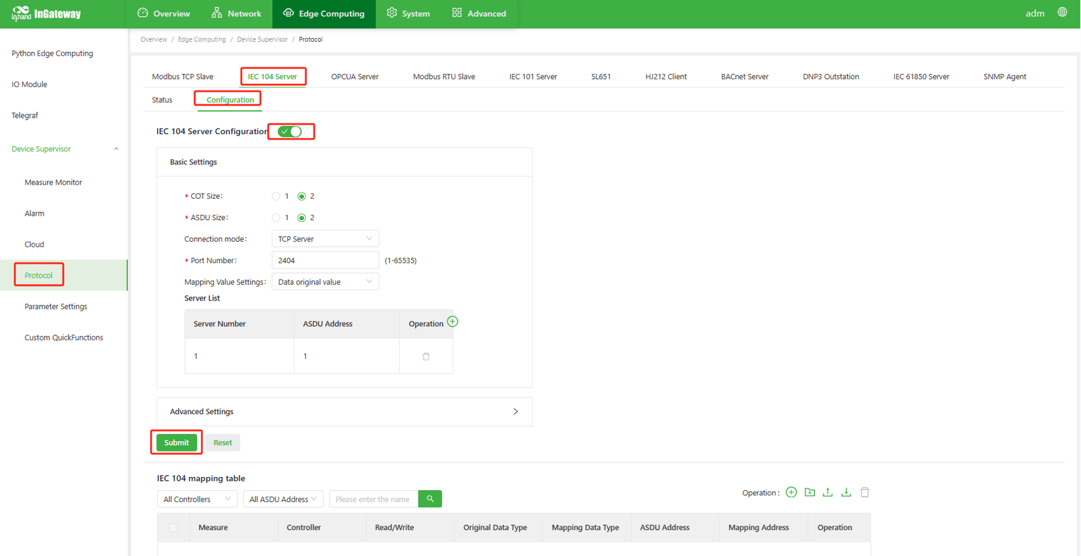The image size is (1081, 556).
Task: Expand the Advanced Settings section
Action: click(344, 412)
